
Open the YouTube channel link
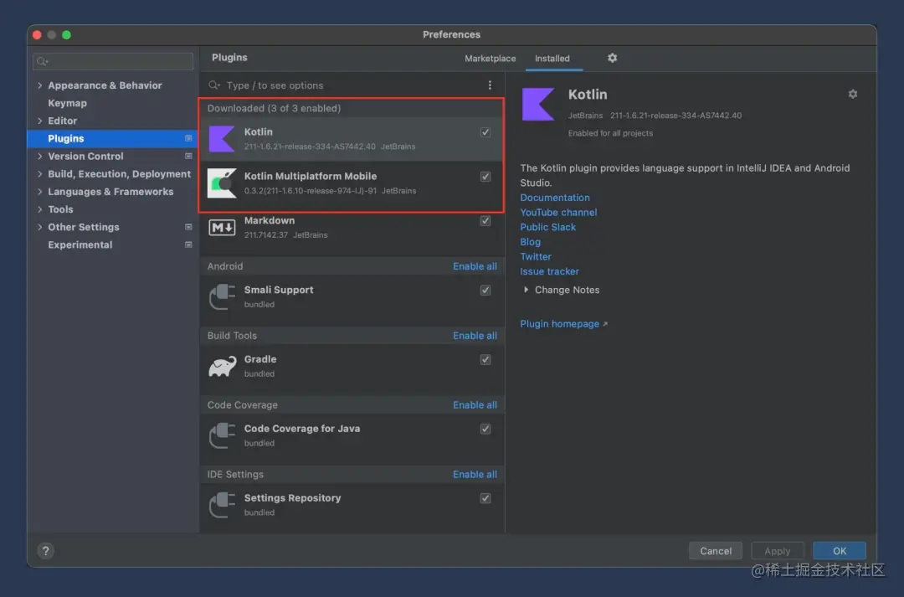tap(558, 213)
